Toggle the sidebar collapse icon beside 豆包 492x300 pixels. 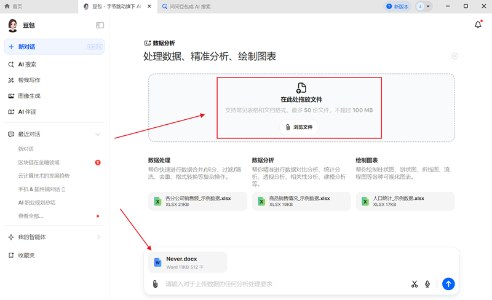100,25
